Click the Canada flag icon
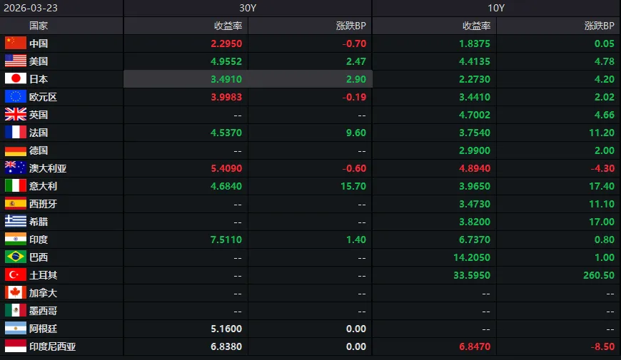Image resolution: width=621 pixels, height=360 pixels. 16,293
